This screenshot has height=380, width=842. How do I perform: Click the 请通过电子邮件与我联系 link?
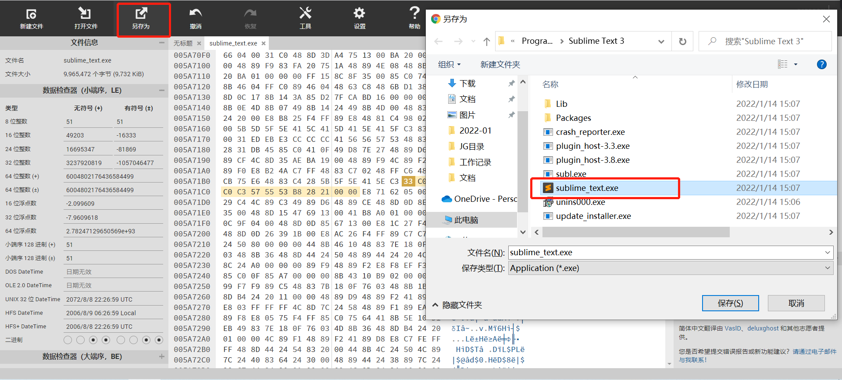click(x=758, y=355)
